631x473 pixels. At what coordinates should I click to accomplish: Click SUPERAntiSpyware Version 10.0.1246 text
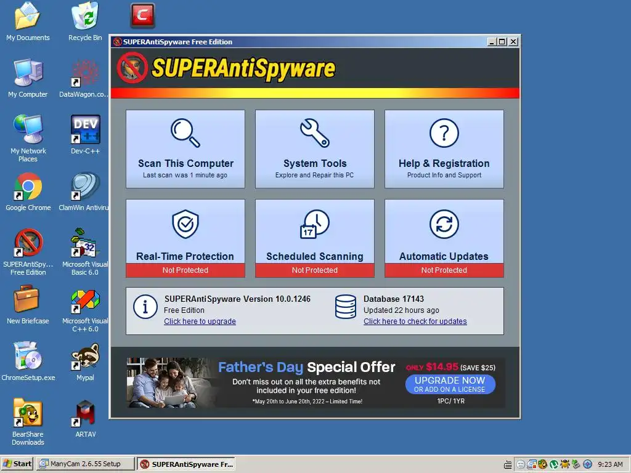coord(237,299)
